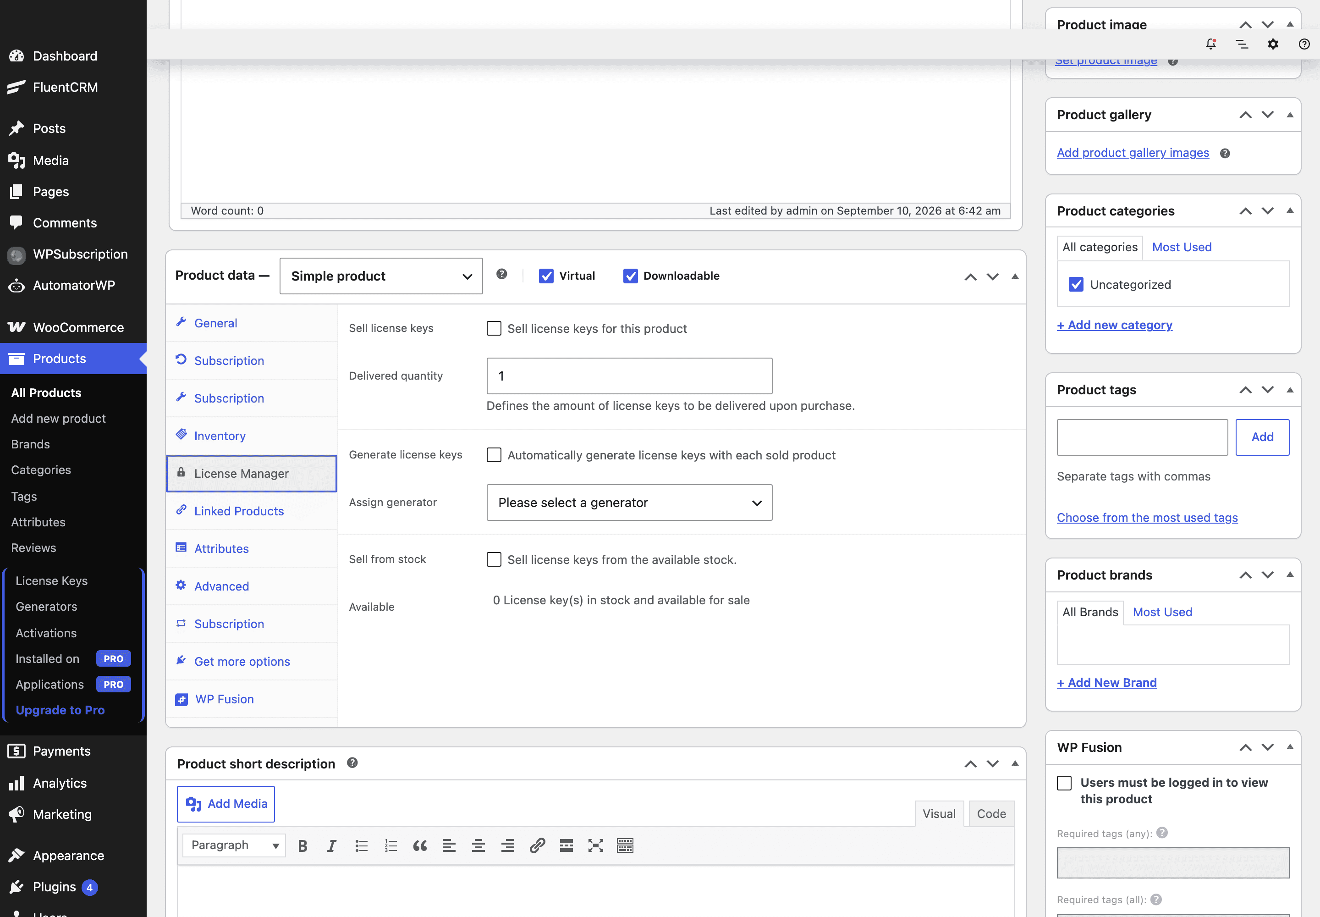
Task: Click the notification bell icon
Action: [x=1211, y=44]
